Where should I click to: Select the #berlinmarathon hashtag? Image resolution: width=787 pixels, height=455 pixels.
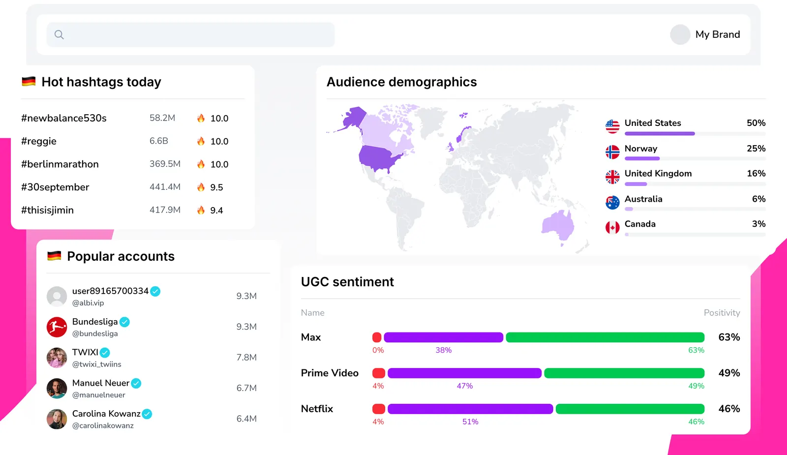click(x=60, y=164)
